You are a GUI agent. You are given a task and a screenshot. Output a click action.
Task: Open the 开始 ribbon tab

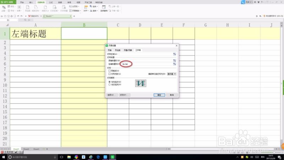coord(22,2)
